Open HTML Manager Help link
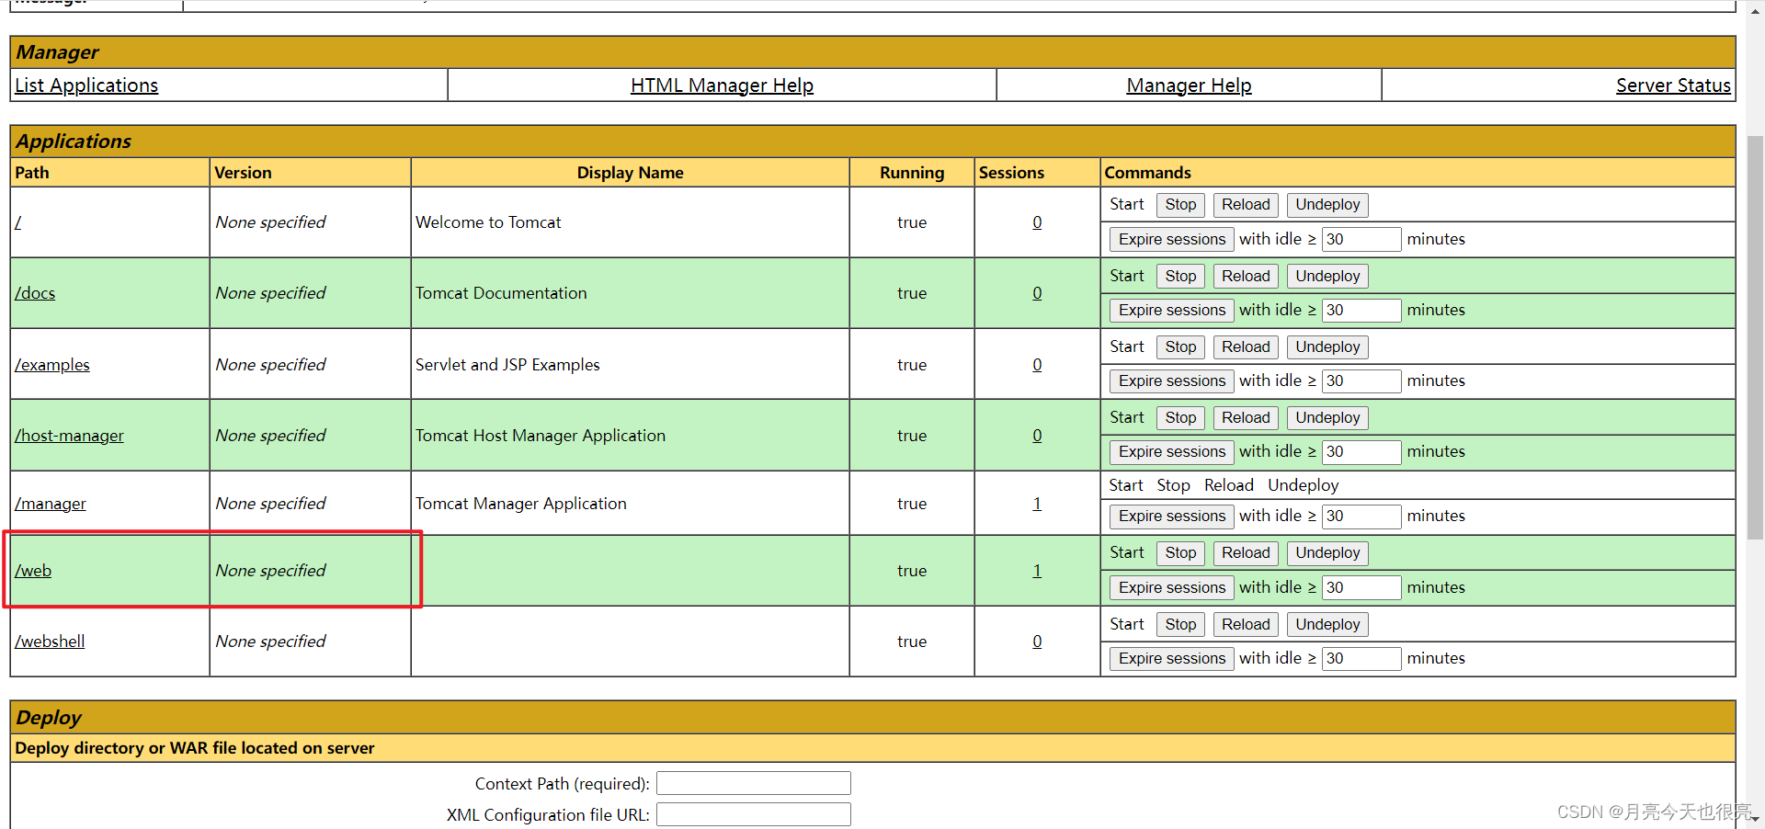This screenshot has width=1765, height=829. 722,85
